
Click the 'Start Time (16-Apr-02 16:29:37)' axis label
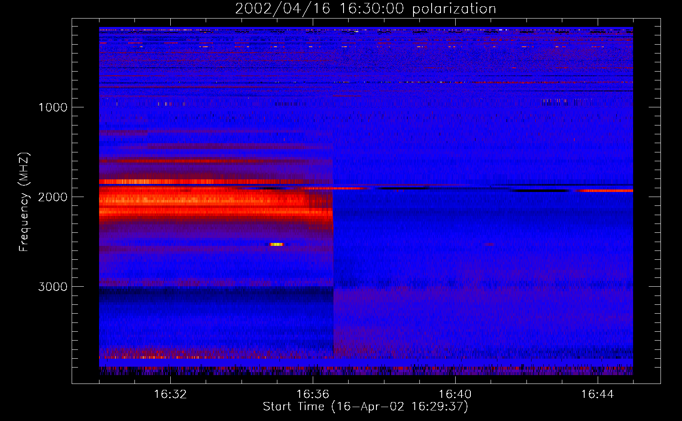tap(365, 407)
